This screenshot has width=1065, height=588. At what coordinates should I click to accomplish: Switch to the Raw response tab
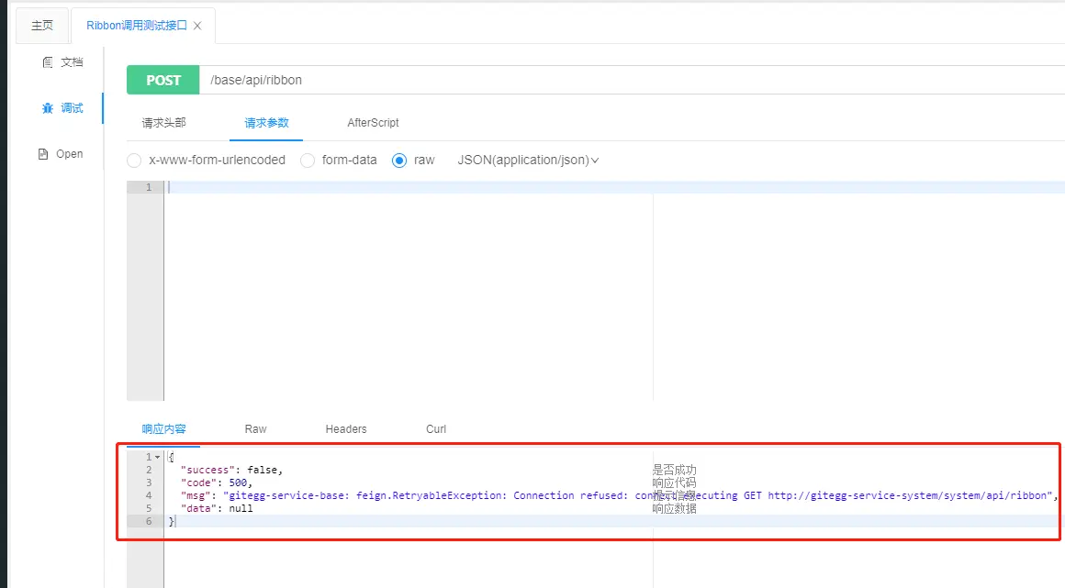click(x=255, y=429)
